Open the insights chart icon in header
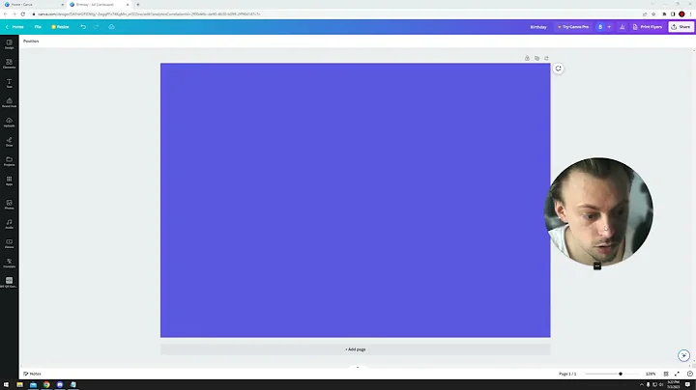This screenshot has height=390, width=696. (622, 27)
